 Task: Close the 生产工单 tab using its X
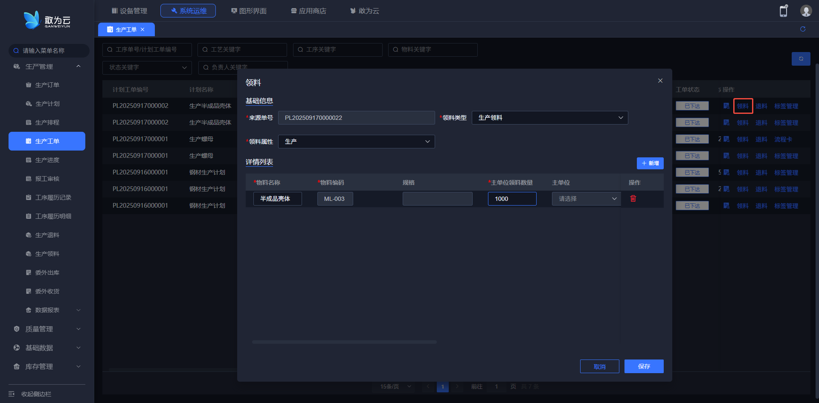click(142, 30)
